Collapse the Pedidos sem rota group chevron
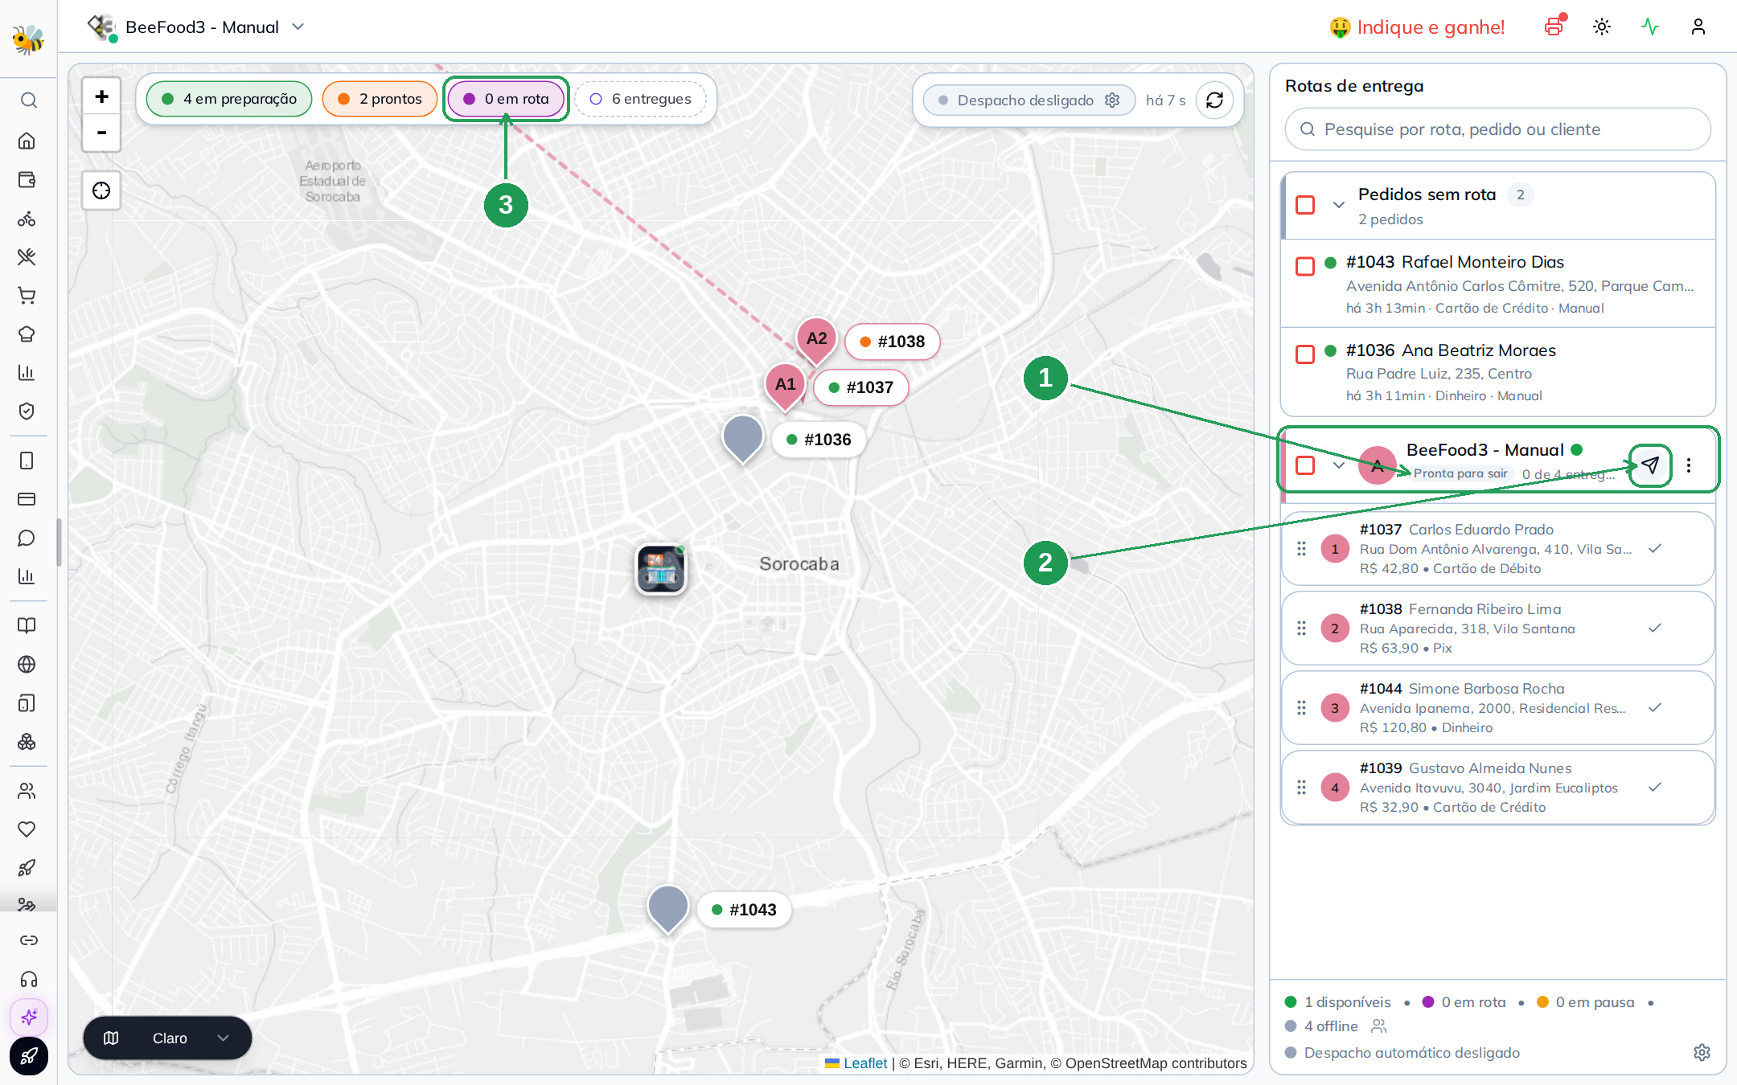The width and height of the screenshot is (1737, 1085). pos(1339,205)
